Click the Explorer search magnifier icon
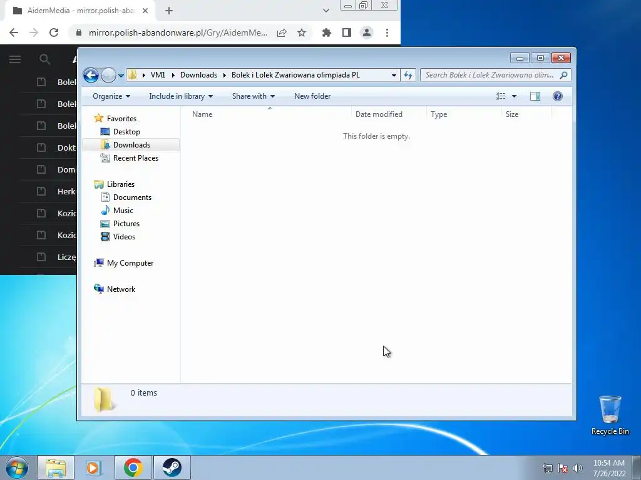Image resolution: width=641 pixels, height=480 pixels. pyautogui.click(x=564, y=75)
